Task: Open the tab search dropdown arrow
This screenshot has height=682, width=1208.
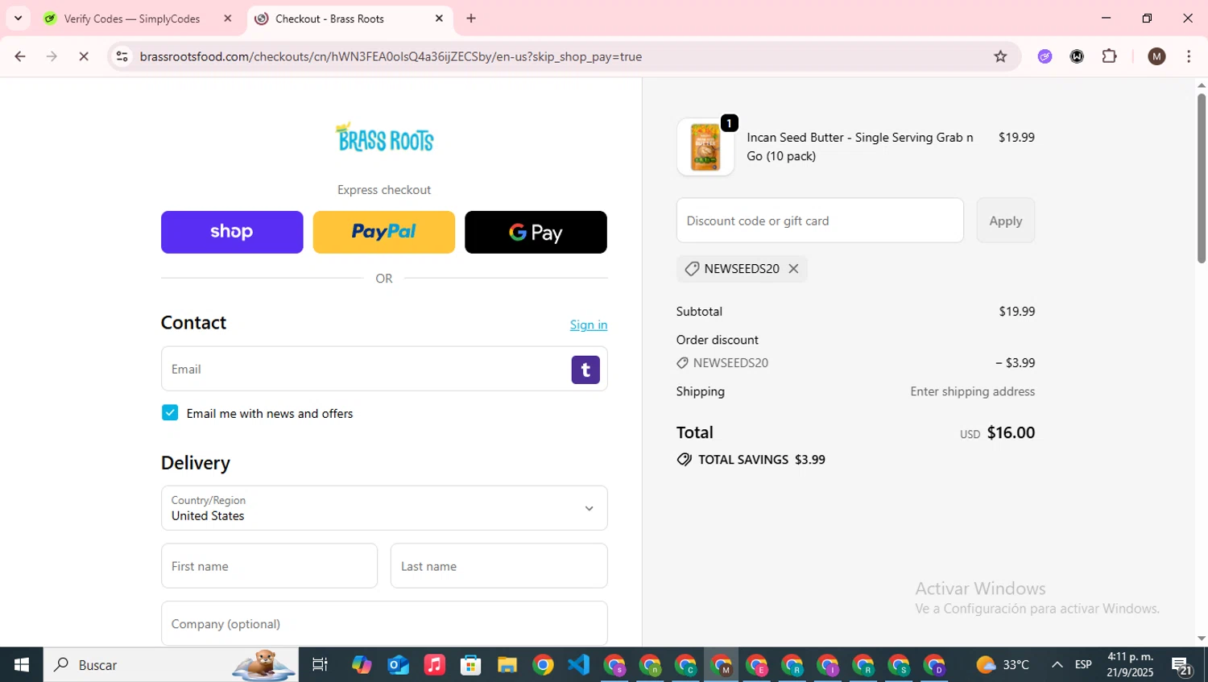Action: 18,18
